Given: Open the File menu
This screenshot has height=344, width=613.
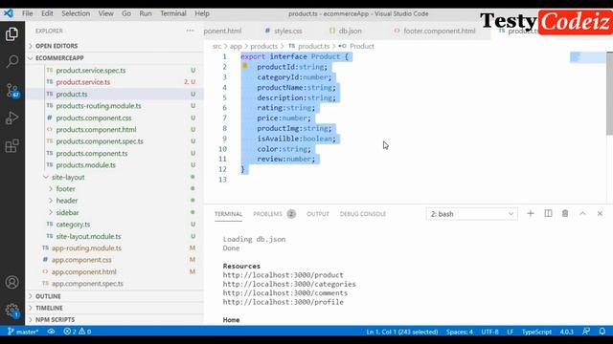Looking at the screenshot, I should 28,13.
